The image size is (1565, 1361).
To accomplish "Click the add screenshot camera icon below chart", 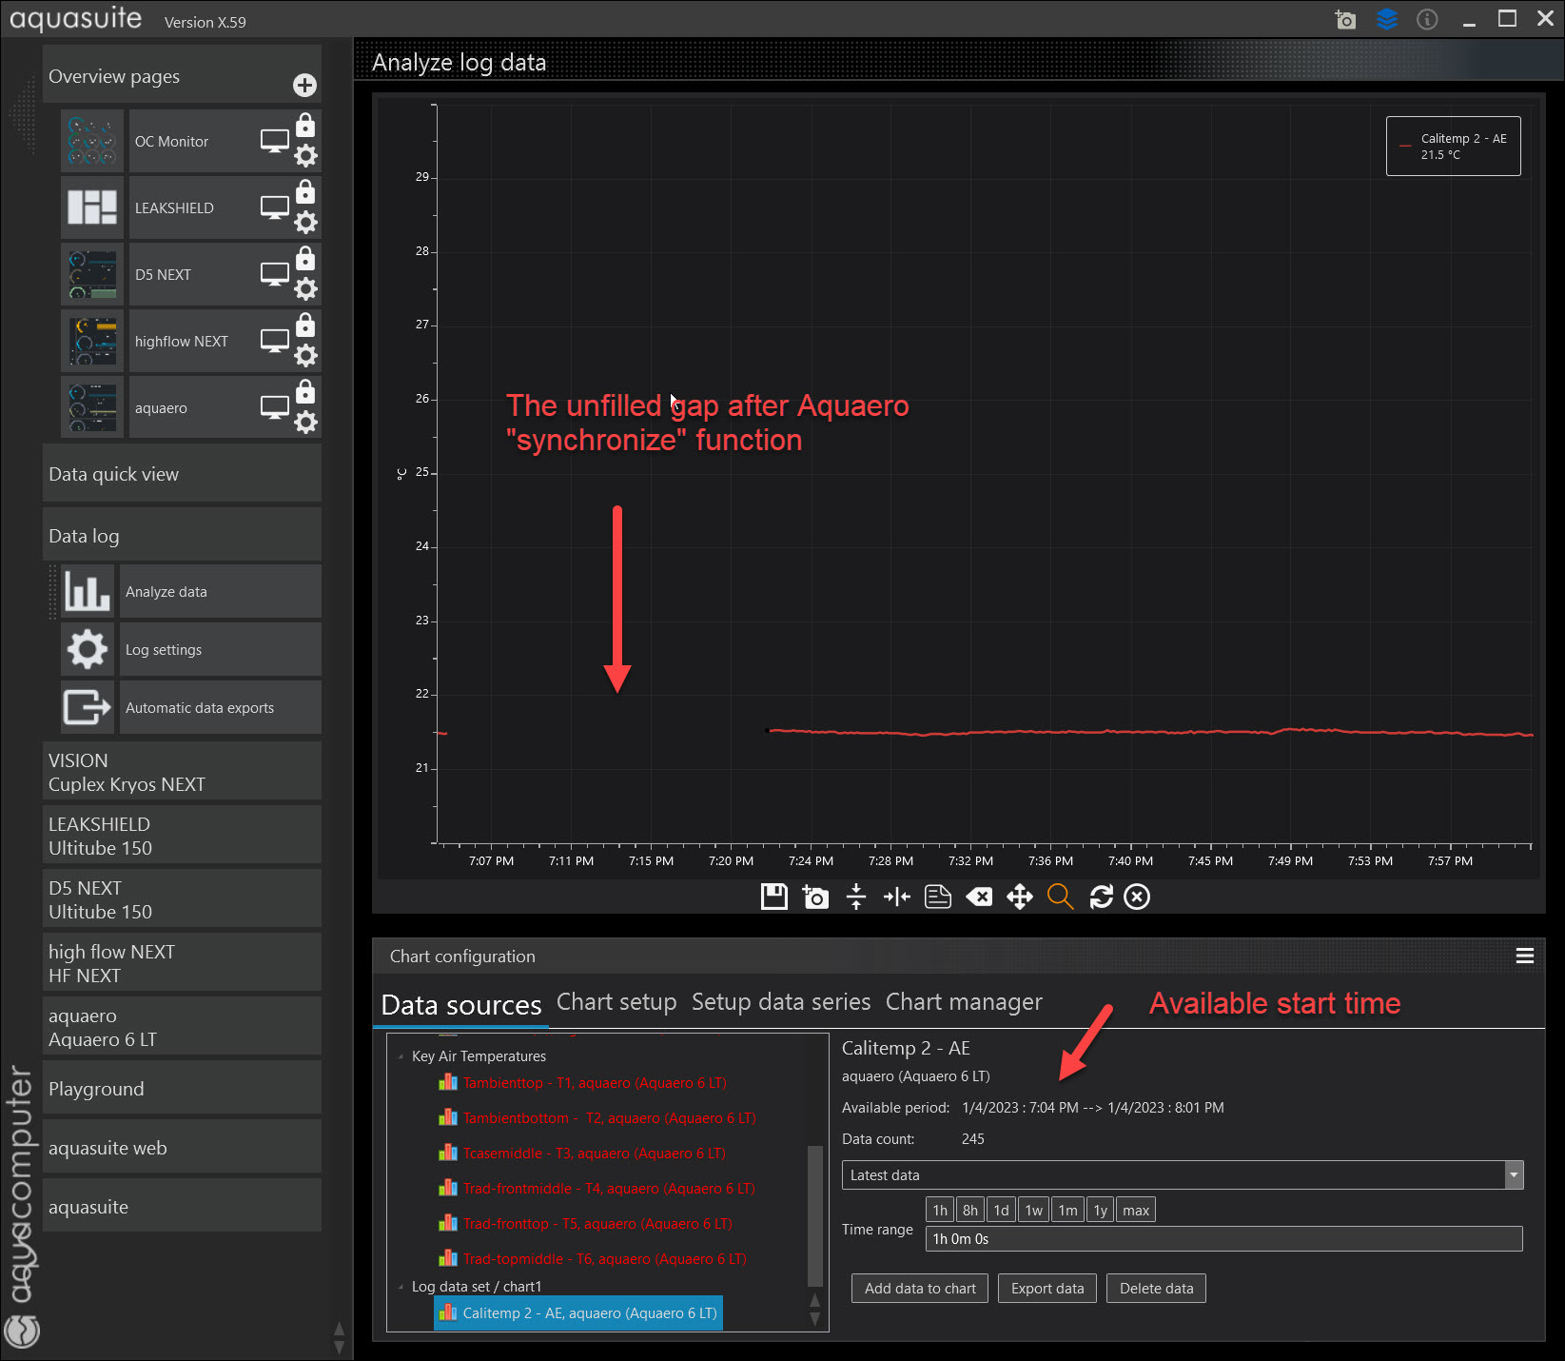I will tap(815, 897).
